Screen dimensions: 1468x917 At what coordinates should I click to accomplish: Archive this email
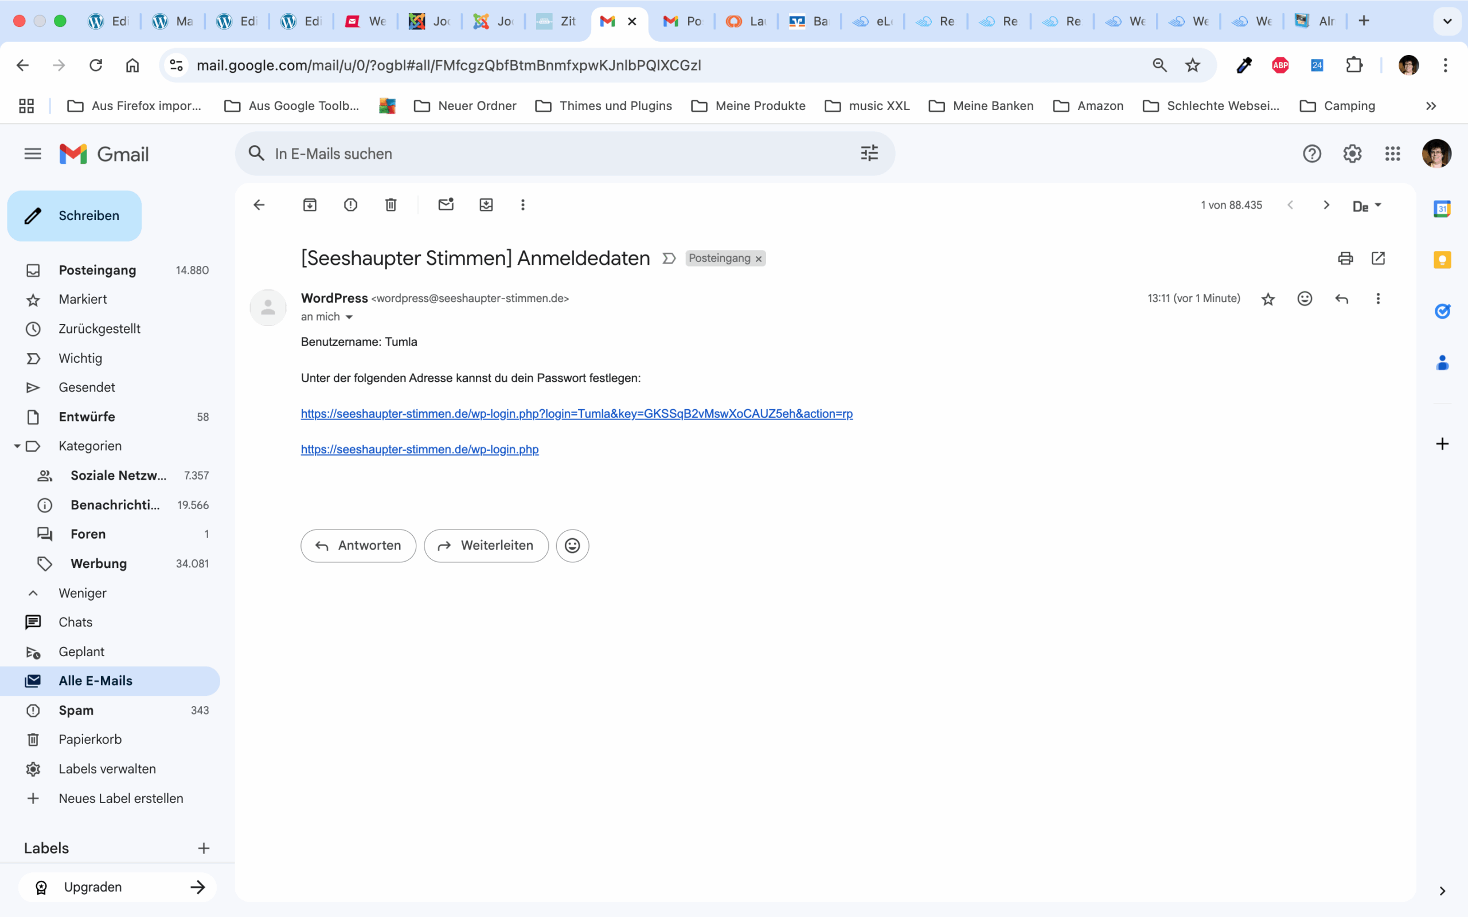(310, 205)
